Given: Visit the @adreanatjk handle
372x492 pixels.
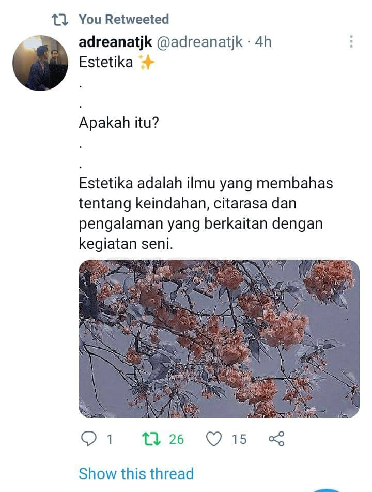Looking at the screenshot, I should pos(199,42).
